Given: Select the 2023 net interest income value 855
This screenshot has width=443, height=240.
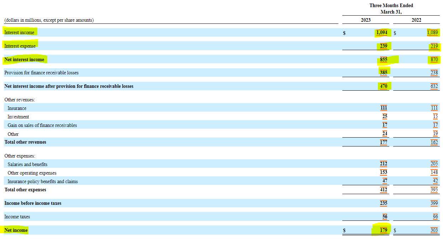Looking at the screenshot, I should click(x=384, y=59).
